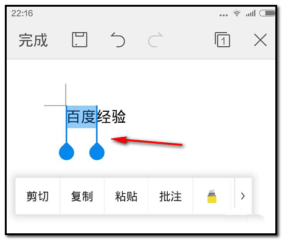The width and height of the screenshot is (282, 240).
Task: Tap the WiFi status icon
Action: [x=236, y=13]
